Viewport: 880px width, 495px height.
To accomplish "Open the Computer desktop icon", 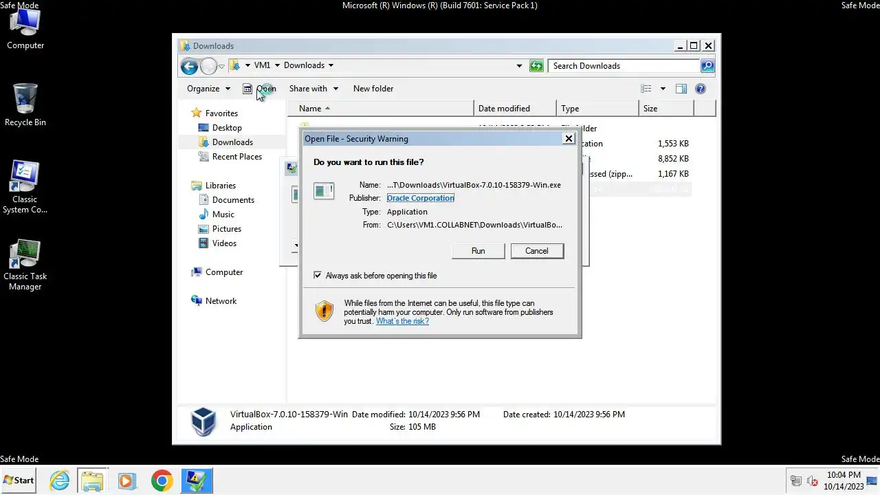I will point(25,29).
